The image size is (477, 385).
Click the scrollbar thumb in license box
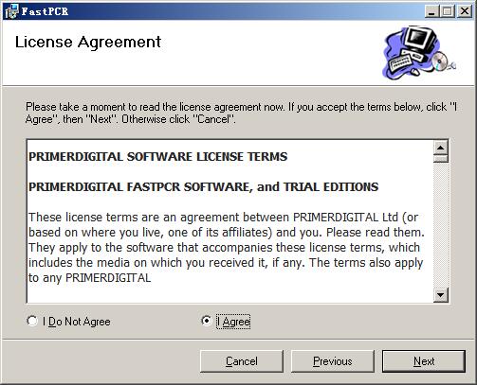click(x=441, y=159)
